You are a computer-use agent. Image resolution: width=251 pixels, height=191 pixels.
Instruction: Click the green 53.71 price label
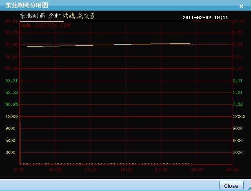(x=11, y=81)
